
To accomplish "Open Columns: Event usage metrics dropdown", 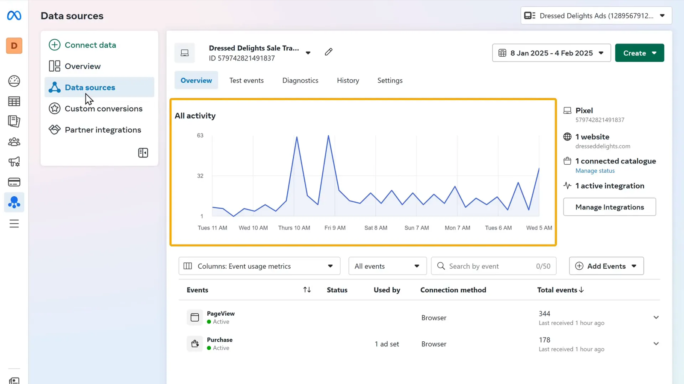I will coord(259,266).
